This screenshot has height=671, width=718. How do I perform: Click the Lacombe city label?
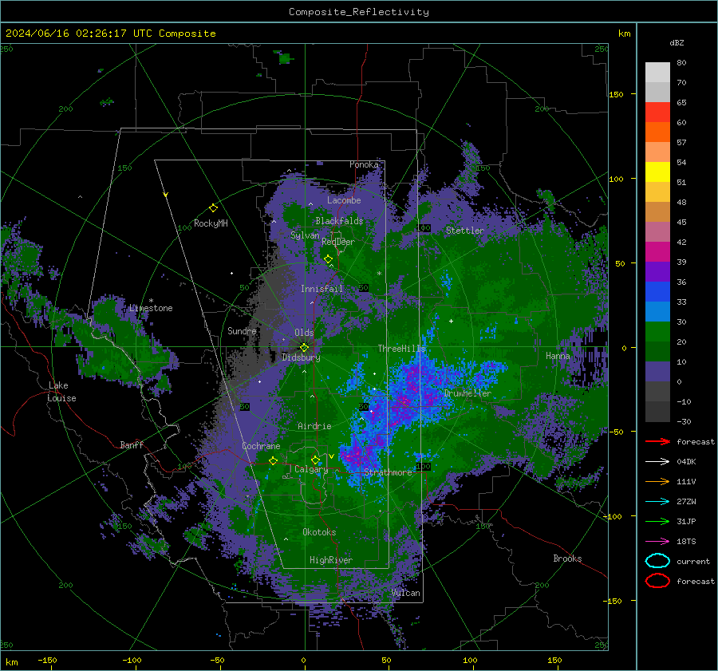(344, 200)
